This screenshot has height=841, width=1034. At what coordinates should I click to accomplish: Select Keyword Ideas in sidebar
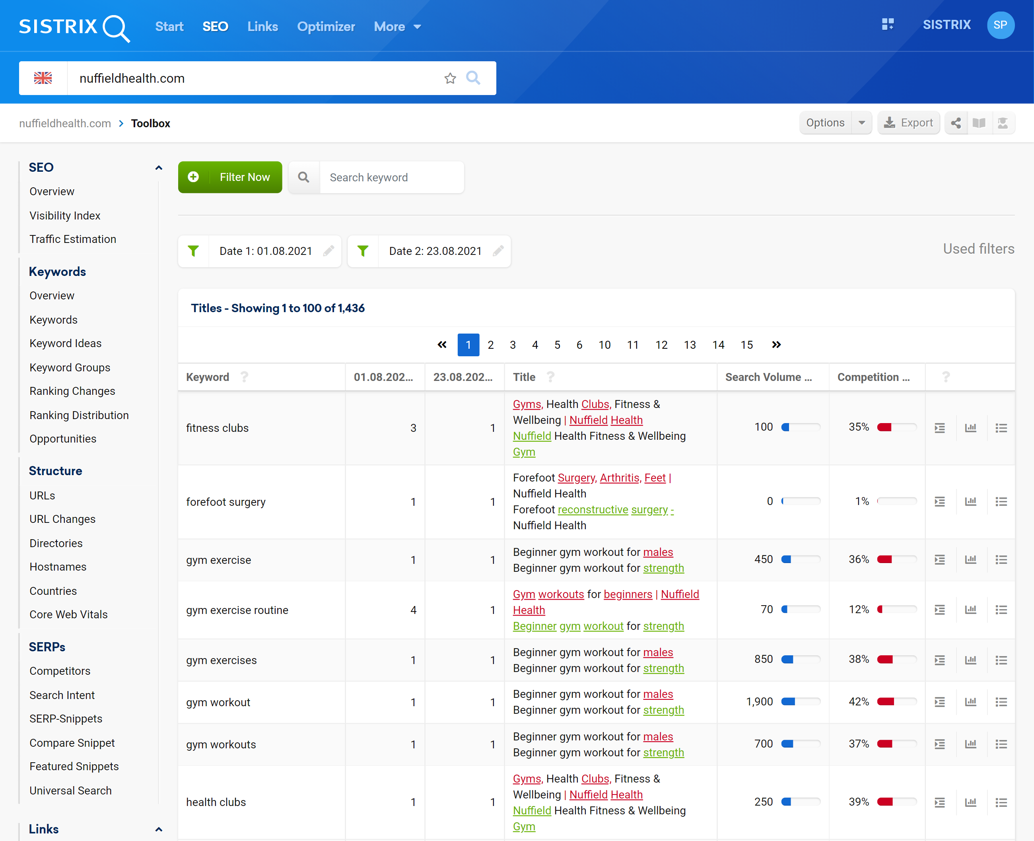click(x=65, y=344)
